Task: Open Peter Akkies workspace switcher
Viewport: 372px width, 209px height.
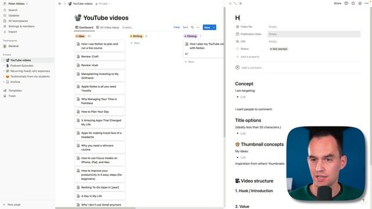Action: coord(16,3)
